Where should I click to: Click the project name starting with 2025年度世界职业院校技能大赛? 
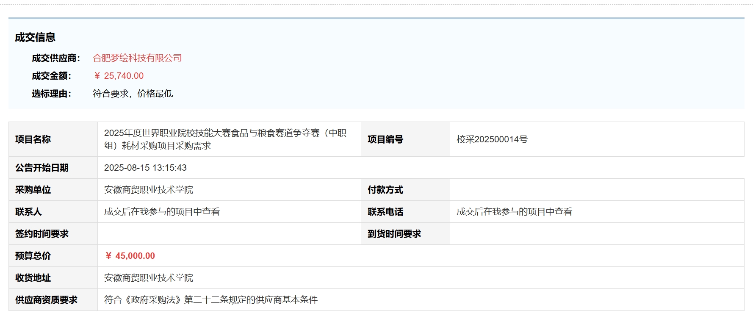[x=225, y=139]
